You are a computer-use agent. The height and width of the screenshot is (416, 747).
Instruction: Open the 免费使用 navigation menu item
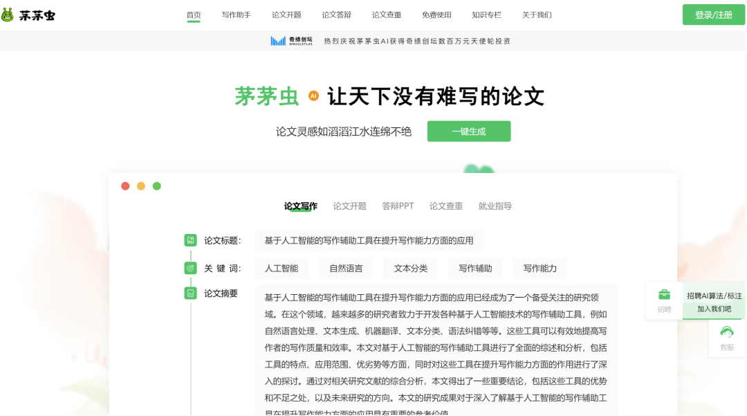point(438,14)
